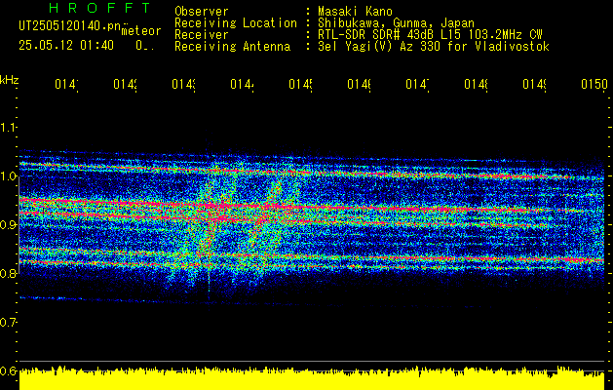The image size is (613, 390).
Task: Click the kHz axis unit label
Action: coord(9,80)
